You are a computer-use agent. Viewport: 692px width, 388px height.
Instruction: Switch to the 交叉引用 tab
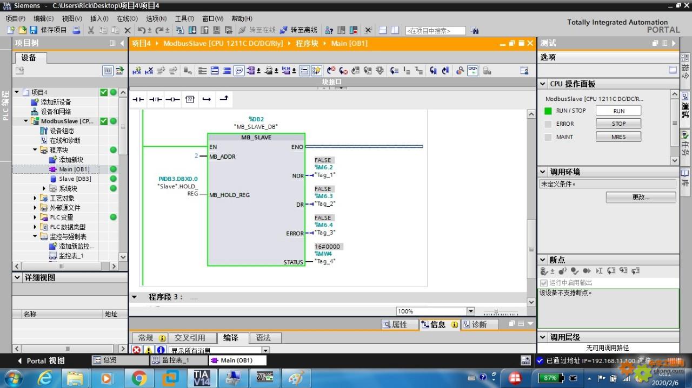click(x=190, y=338)
